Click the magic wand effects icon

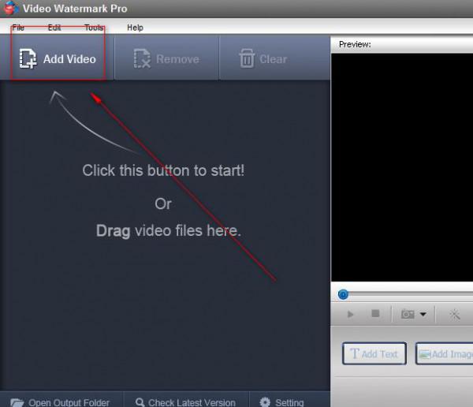click(455, 314)
